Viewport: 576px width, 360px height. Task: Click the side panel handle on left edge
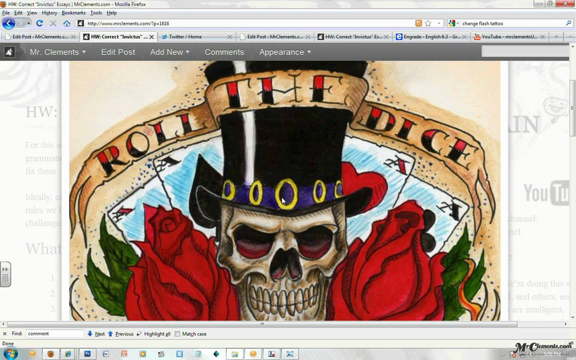coord(5,274)
